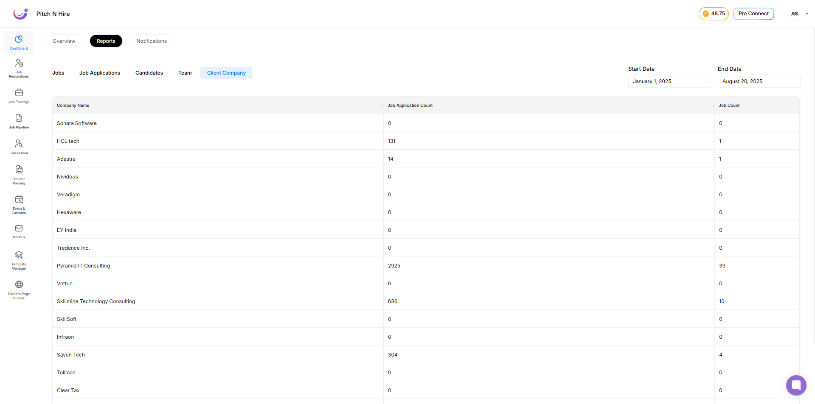Viewport: 815px width, 404px height.
Task: Click the Clear Tax company name
Action: (x=68, y=390)
